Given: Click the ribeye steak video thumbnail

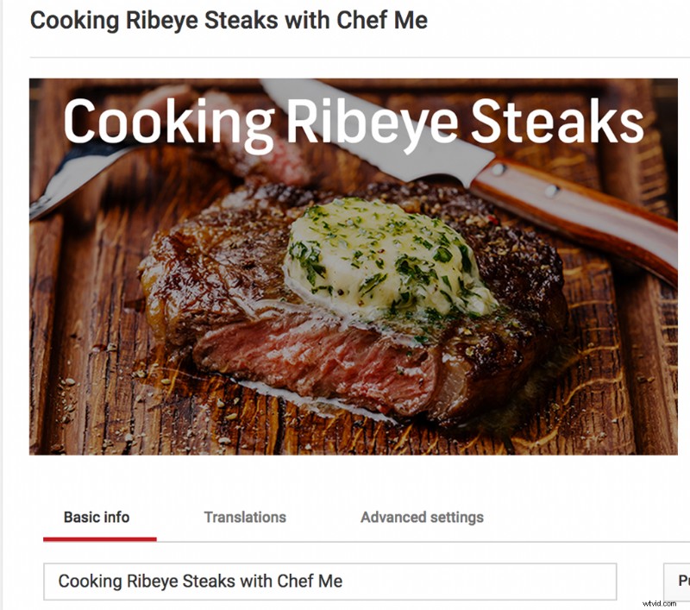Looking at the screenshot, I should click(x=354, y=267).
